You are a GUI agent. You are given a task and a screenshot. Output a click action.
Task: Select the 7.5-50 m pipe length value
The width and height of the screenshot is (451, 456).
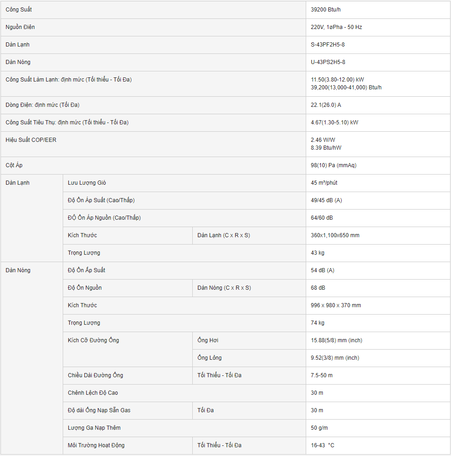click(x=322, y=375)
